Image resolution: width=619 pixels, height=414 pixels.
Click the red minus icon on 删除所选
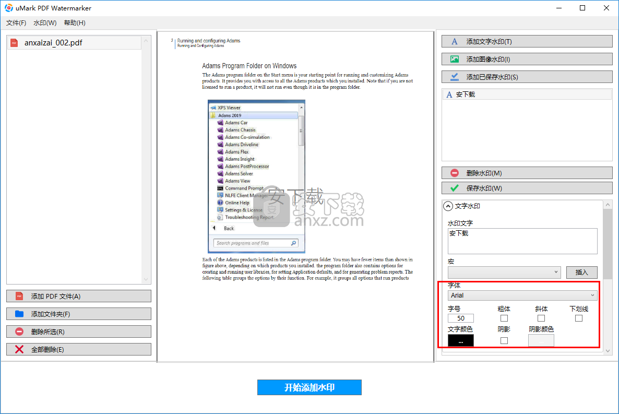pyautogui.click(x=19, y=332)
